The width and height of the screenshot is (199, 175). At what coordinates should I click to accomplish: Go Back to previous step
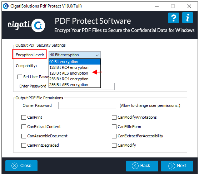click(142, 166)
